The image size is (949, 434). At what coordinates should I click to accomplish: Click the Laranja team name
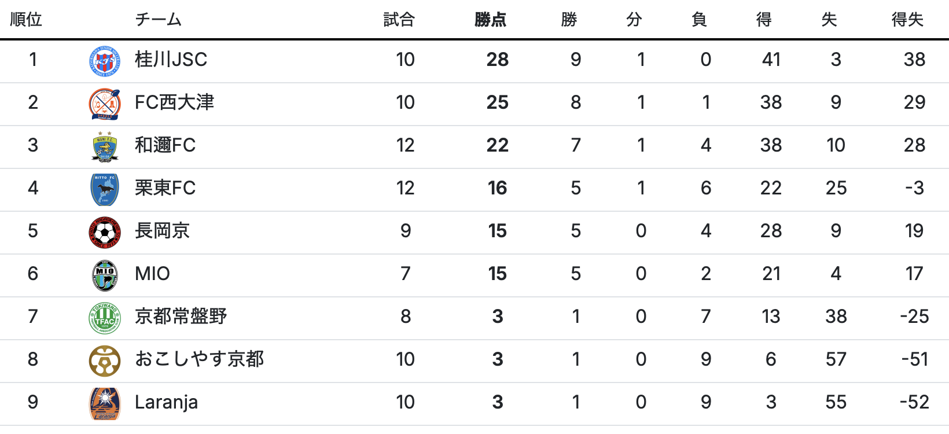[166, 402]
